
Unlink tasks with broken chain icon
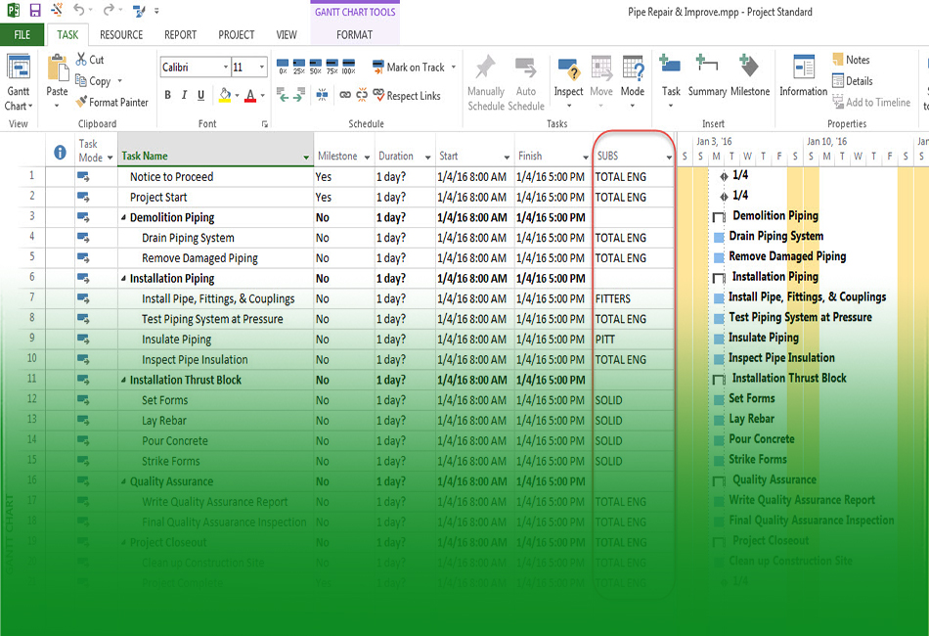[x=362, y=95]
